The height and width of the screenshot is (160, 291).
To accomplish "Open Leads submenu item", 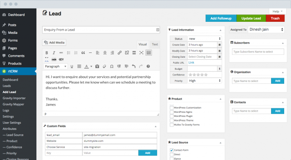I will coord(7,86).
